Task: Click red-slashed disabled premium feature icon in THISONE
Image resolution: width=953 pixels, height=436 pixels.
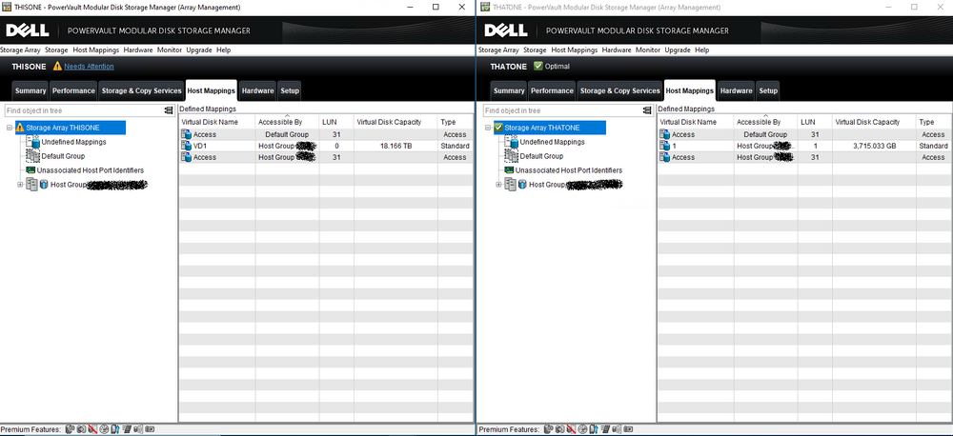Action: coord(92,429)
